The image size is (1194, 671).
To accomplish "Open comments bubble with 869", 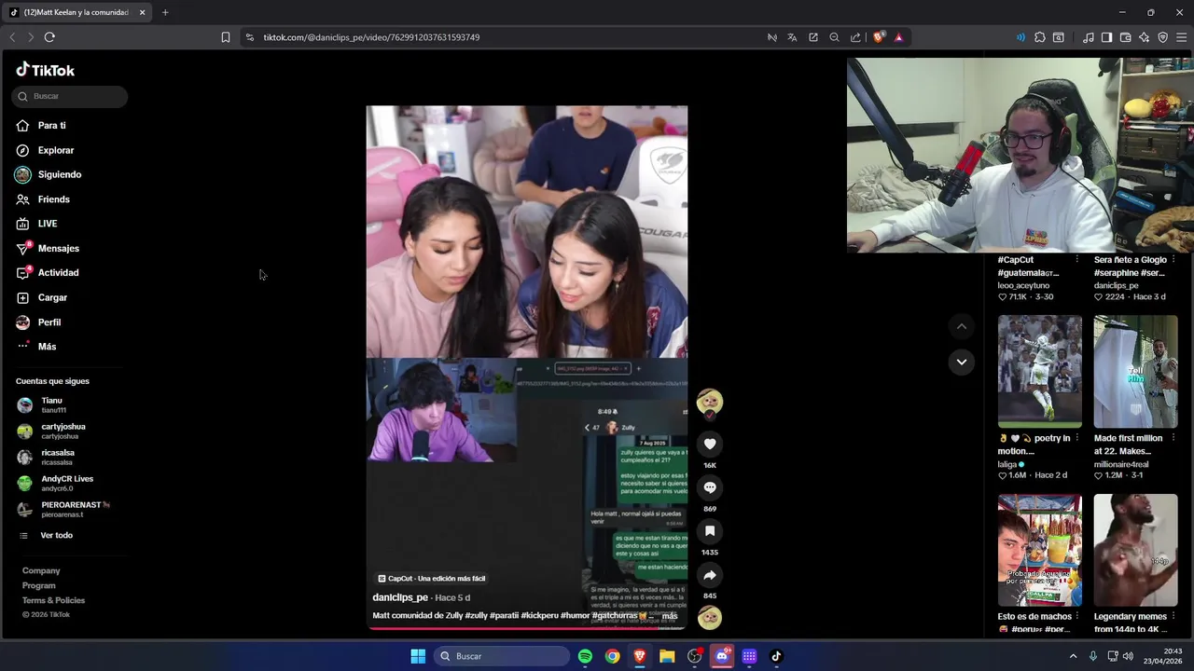I will tap(710, 487).
